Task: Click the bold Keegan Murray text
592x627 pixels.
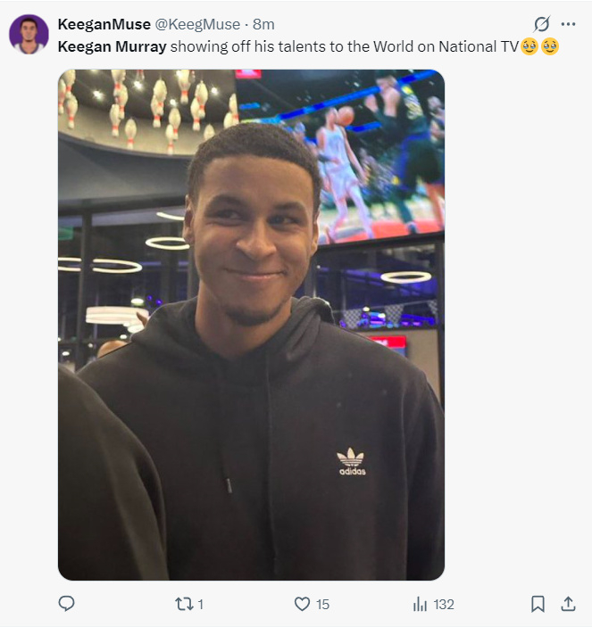Action: tap(112, 46)
